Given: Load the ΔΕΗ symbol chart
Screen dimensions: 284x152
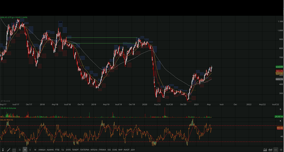Looking at the screenshot, I should [x=133, y=150].
